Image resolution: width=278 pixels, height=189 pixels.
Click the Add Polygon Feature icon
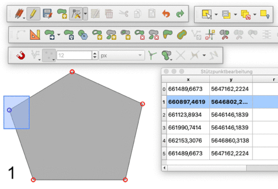click(61, 14)
